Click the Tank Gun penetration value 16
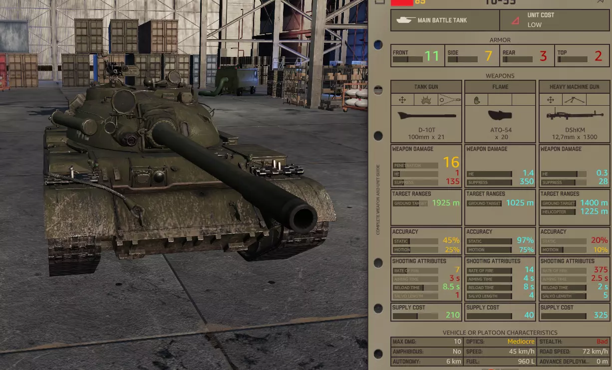Image resolution: width=612 pixels, height=370 pixels. pos(451,162)
